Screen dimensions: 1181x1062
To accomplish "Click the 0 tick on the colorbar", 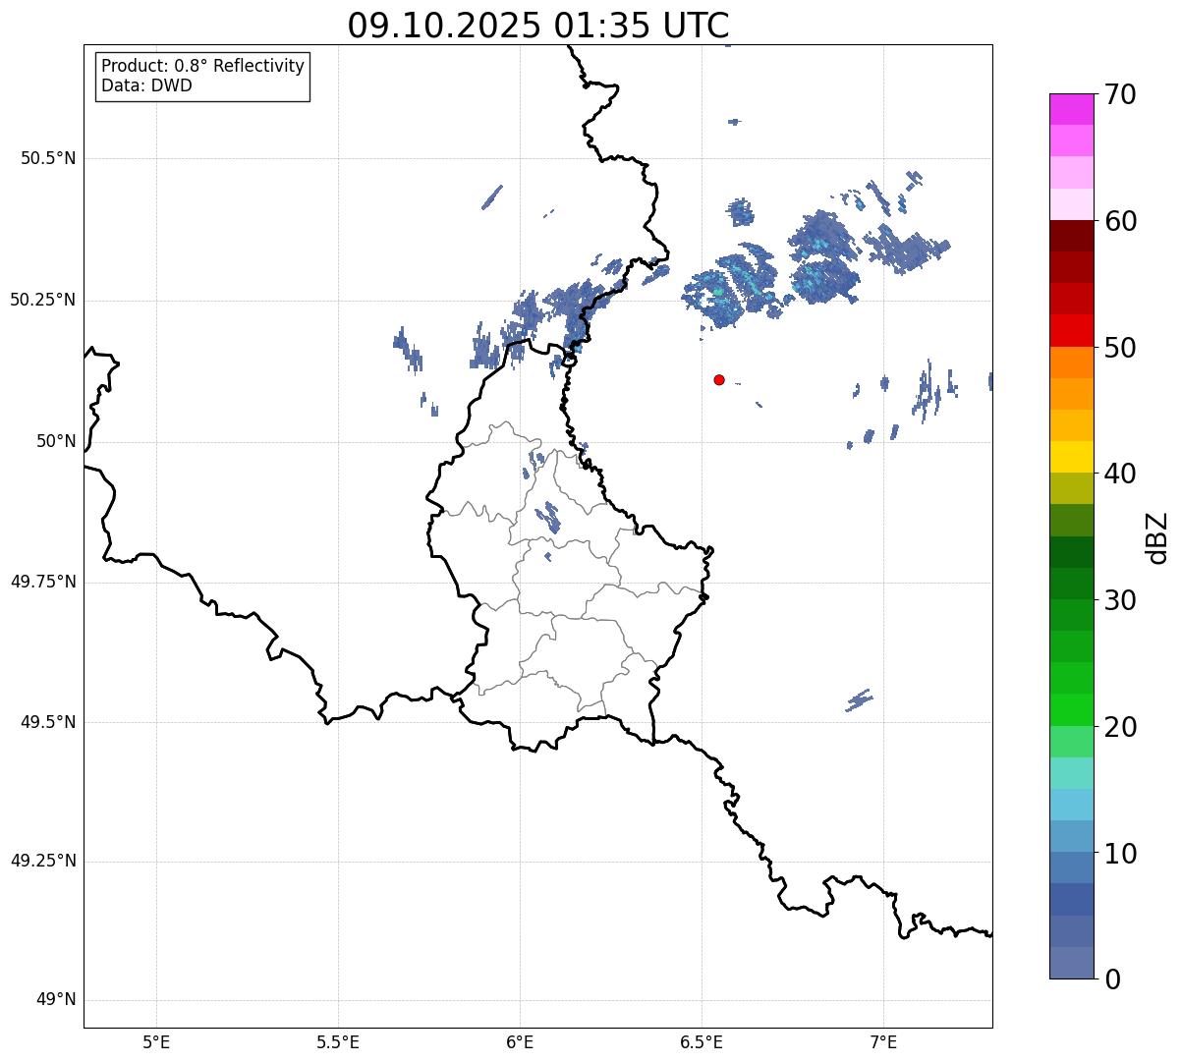I will [x=1112, y=979].
